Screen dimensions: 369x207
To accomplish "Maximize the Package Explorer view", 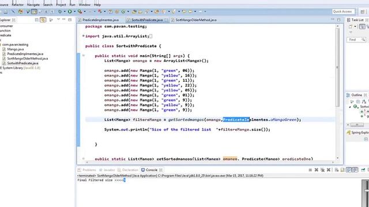I will click(70, 20).
